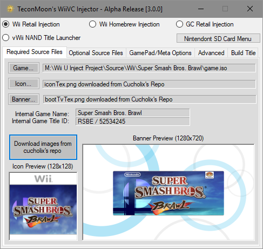Click the Smash Bros icon preview image
Screen dimensions: 263x249
click(43, 206)
